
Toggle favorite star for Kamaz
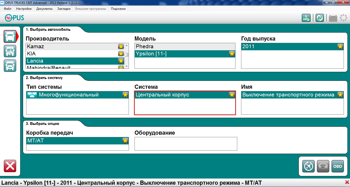121,46
